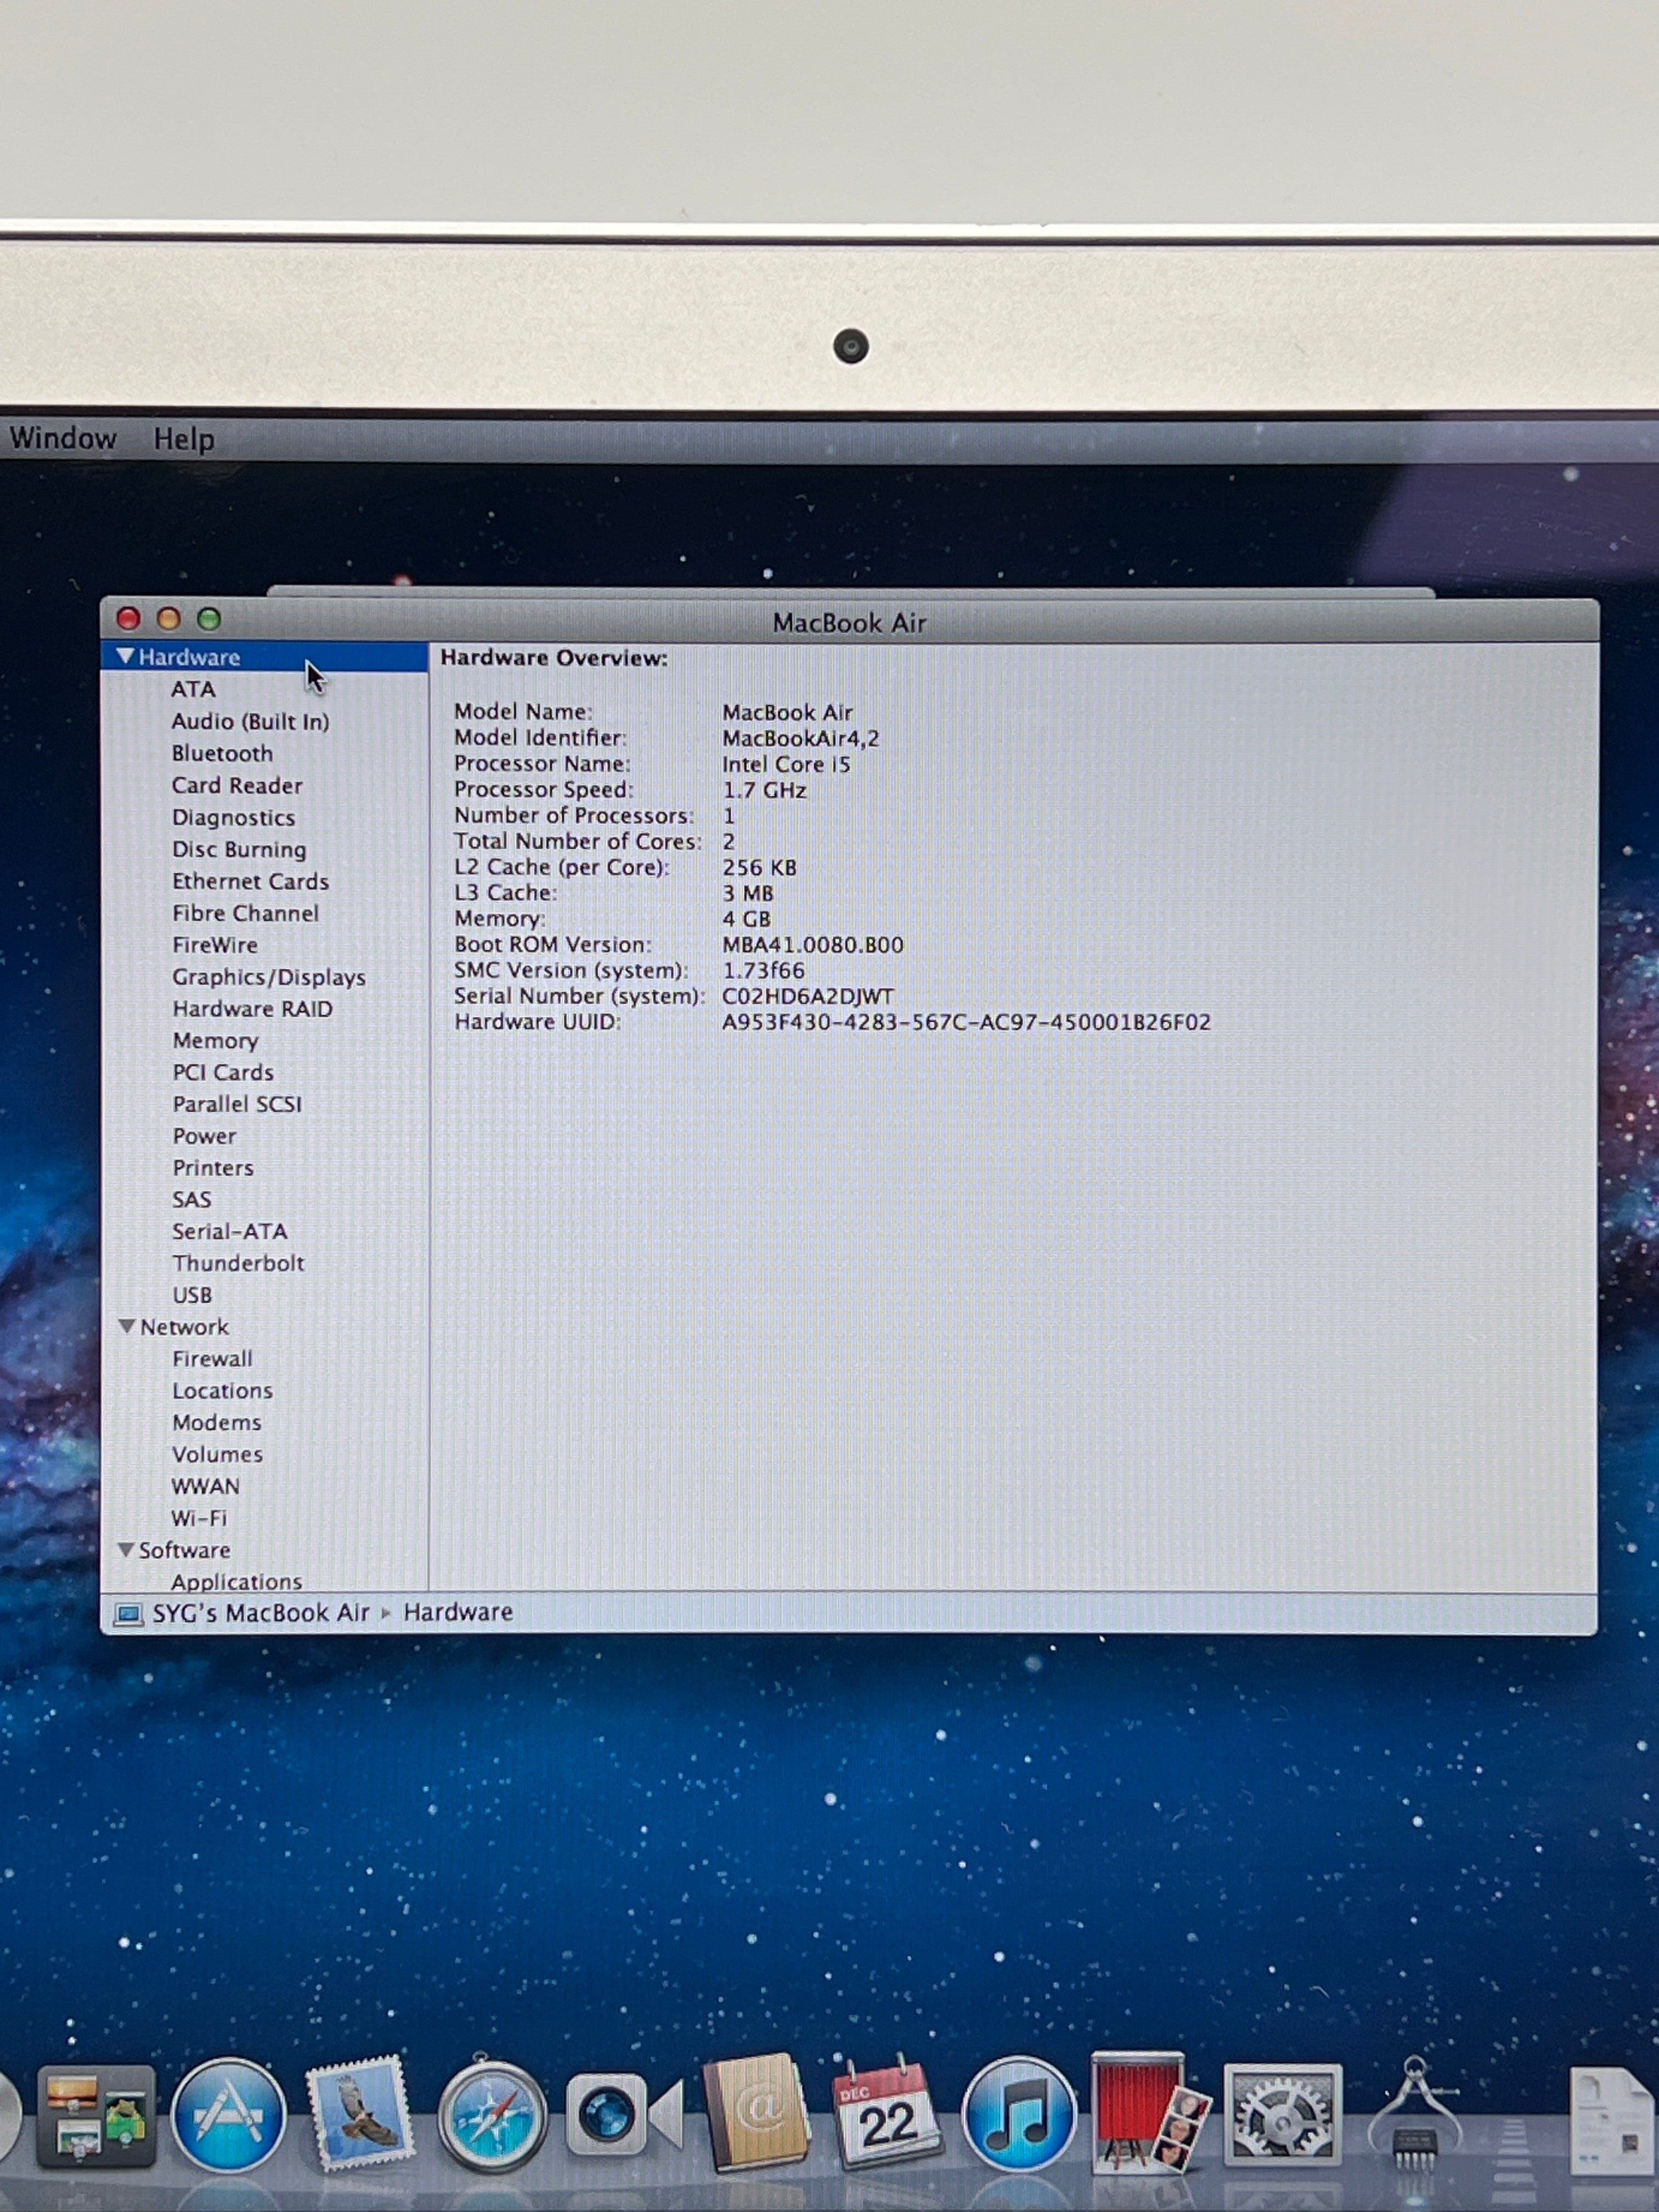Collapse the Network section triangle
This screenshot has width=1659, height=2212.
tap(126, 1326)
